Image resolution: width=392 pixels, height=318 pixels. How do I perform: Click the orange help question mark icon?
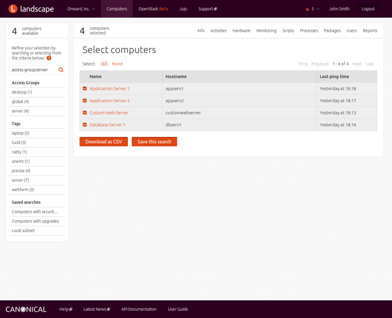(49, 58)
